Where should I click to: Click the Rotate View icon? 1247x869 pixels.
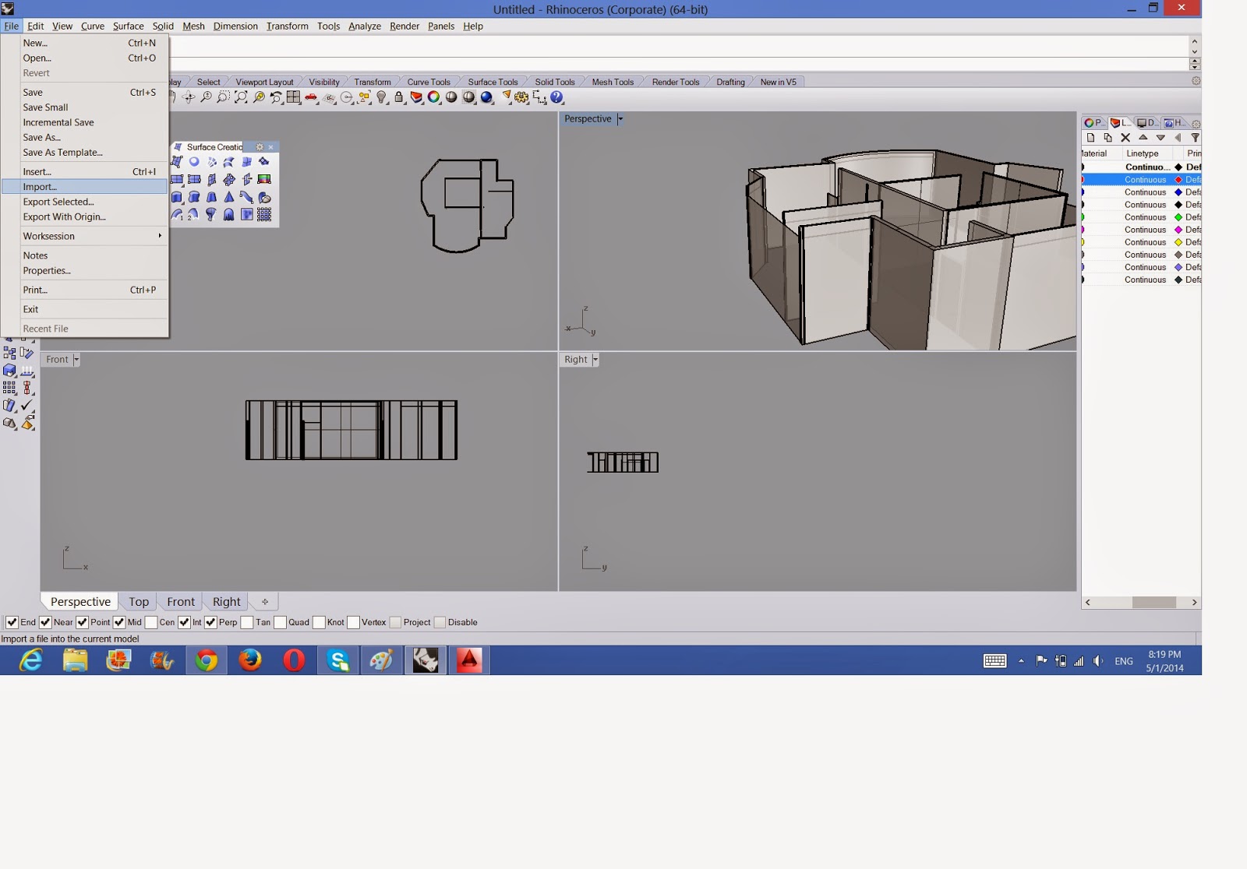tap(188, 97)
